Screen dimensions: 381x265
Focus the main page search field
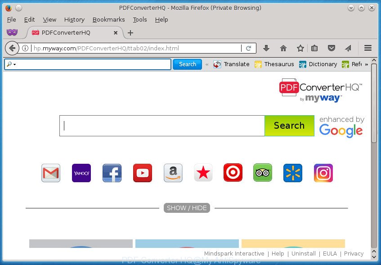pyautogui.click(x=162, y=126)
